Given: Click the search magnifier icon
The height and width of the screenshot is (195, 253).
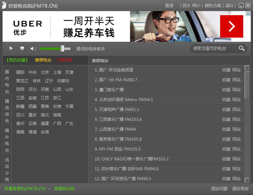Looking at the screenshot, I should coord(242,48).
